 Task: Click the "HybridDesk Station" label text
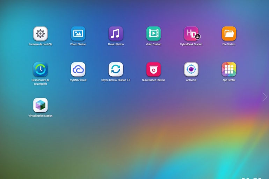pyautogui.click(x=191, y=44)
